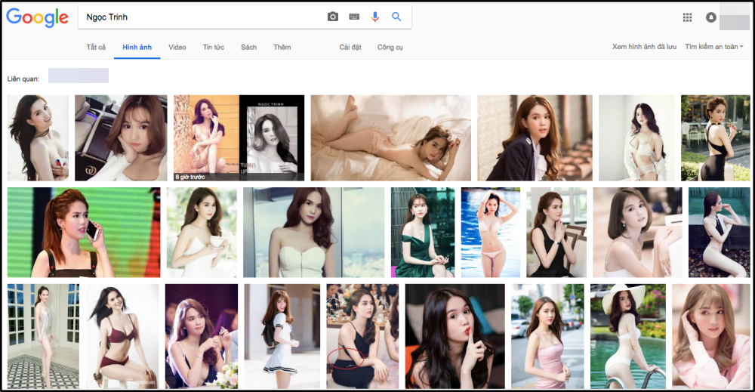Open thumbnail with red circle on waist
The image size is (755, 392).
point(362,336)
